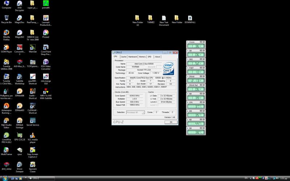Click the taskbar clock showing 1:52
Image resolution: width=290 pixels, height=181 pixels.
coord(283,178)
